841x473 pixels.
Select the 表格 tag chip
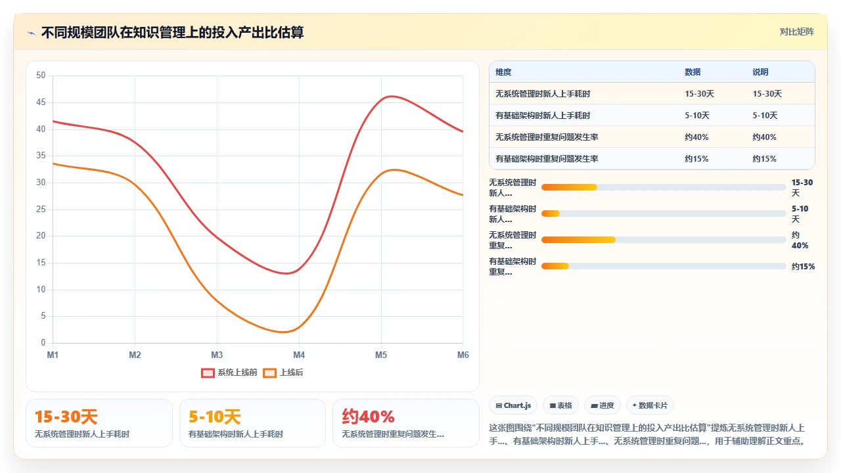[x=560, y=405]
